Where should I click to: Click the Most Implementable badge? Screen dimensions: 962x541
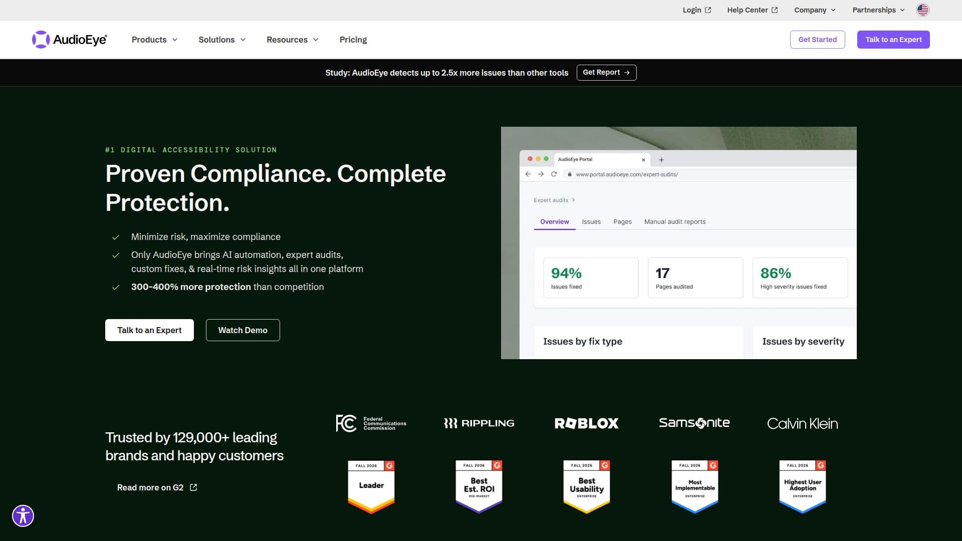click(x=695, y=487)
